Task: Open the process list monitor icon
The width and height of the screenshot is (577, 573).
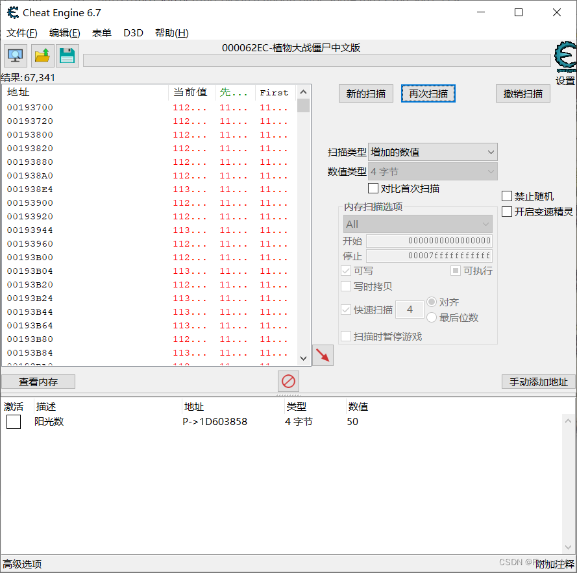Action: tap(16, 56)
